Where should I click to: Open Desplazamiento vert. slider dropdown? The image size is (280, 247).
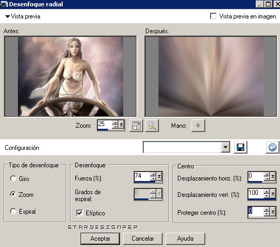pyautogui.click(x=273, y=194)
